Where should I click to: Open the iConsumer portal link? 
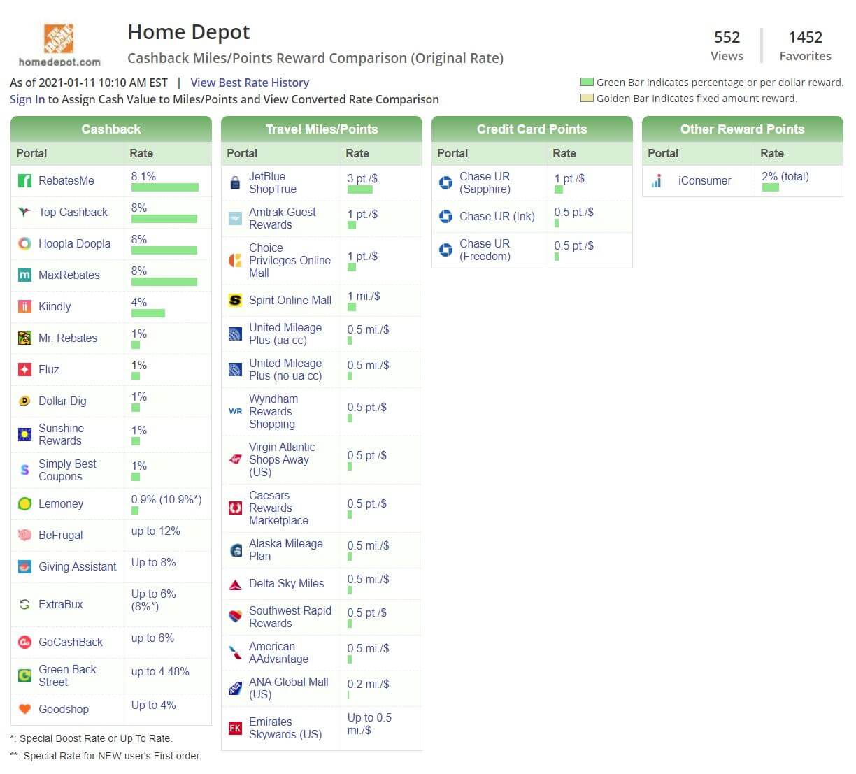click(x=704, y=180)
